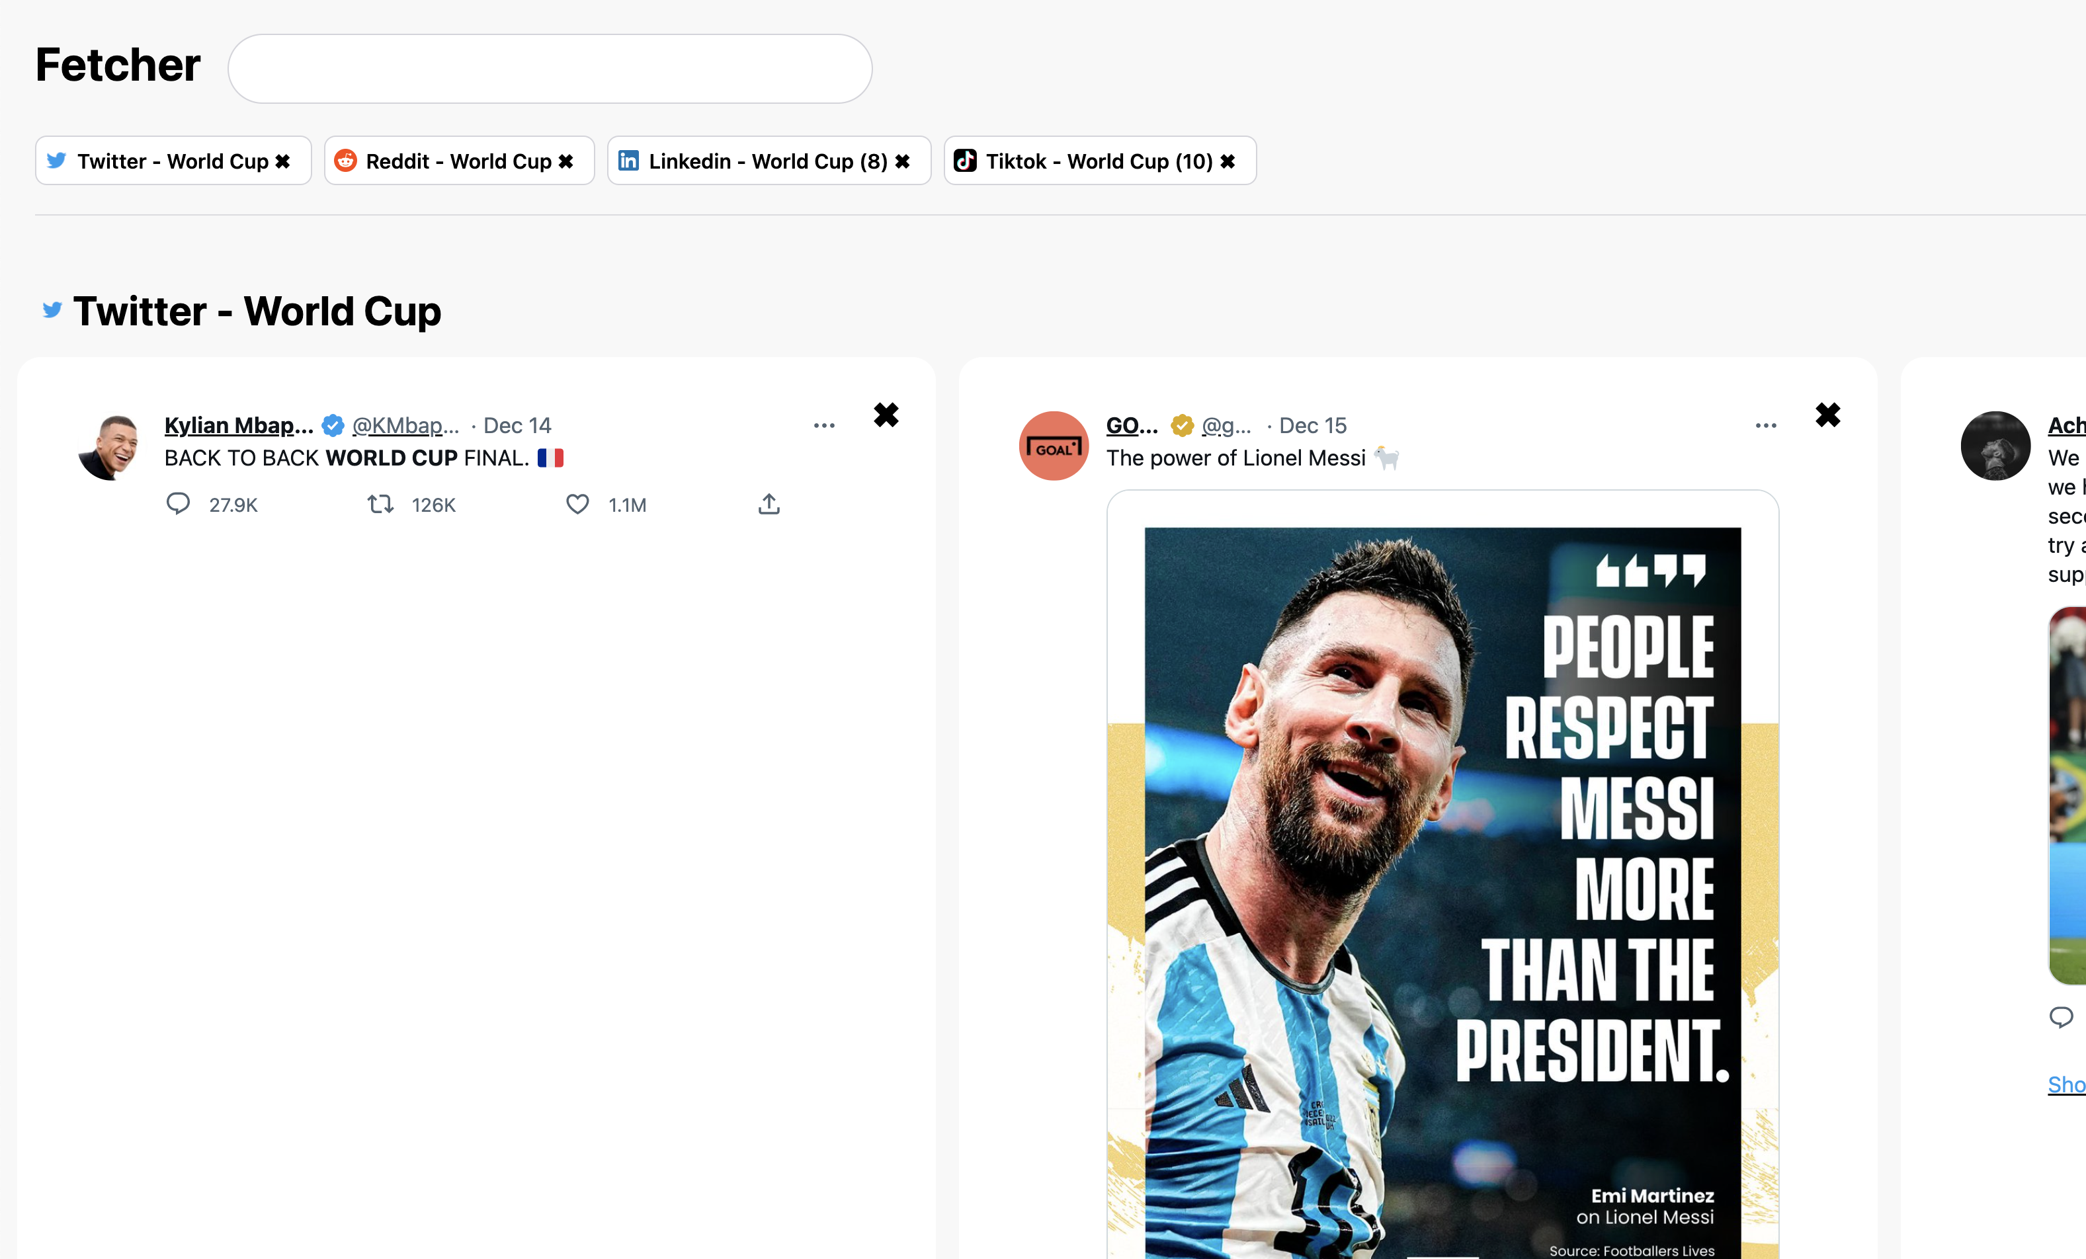The height and width of the screenshot is (1259, 2086).
Task: Open the Kylian Mbap... name link
Action: 239,425
